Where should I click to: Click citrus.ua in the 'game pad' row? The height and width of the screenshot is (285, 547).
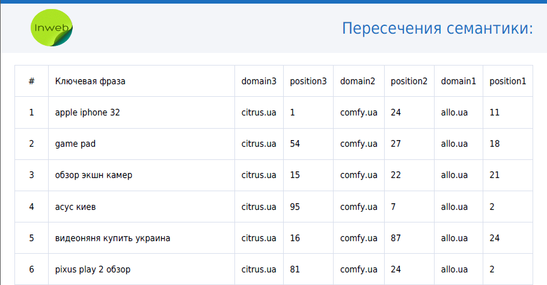point(259,144)
